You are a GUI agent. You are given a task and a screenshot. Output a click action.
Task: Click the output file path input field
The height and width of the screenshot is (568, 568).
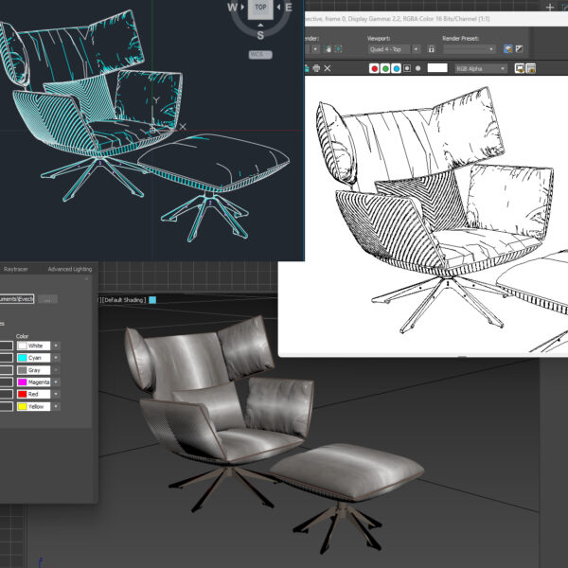[17, 299]
